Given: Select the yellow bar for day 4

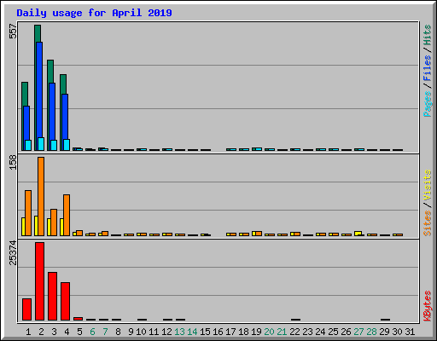Looking at the screenshot, I should click(61, 227).
